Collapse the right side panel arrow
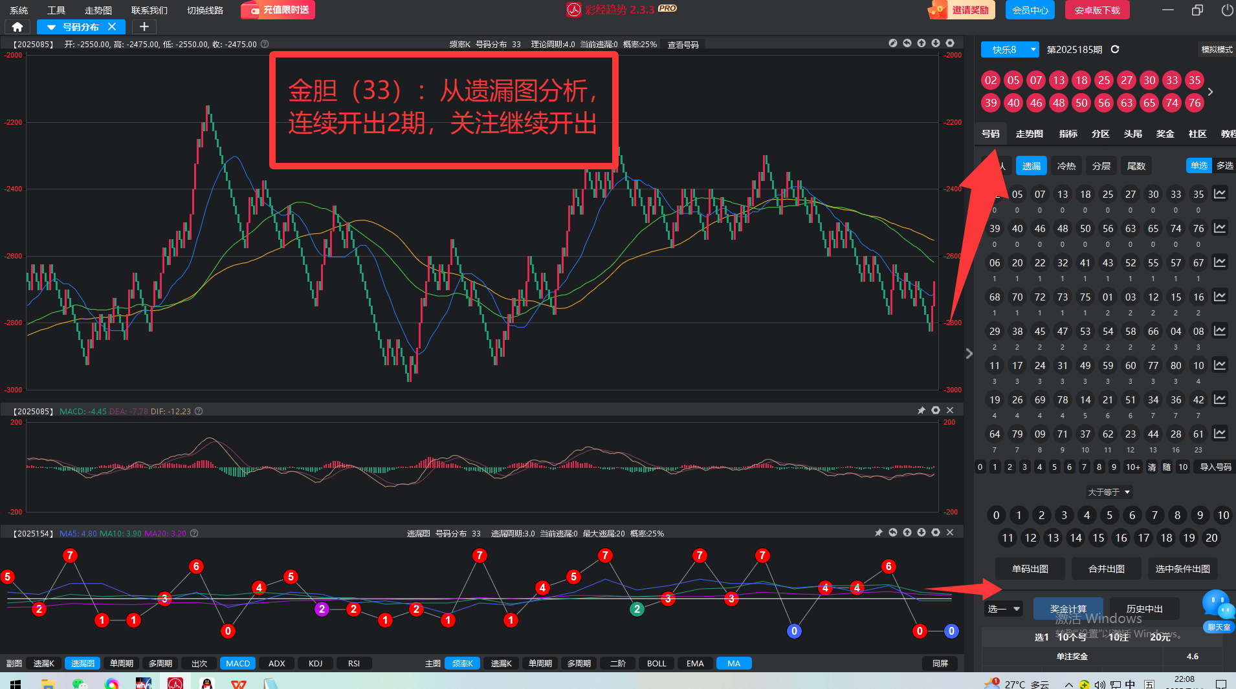 click(969, 354)
